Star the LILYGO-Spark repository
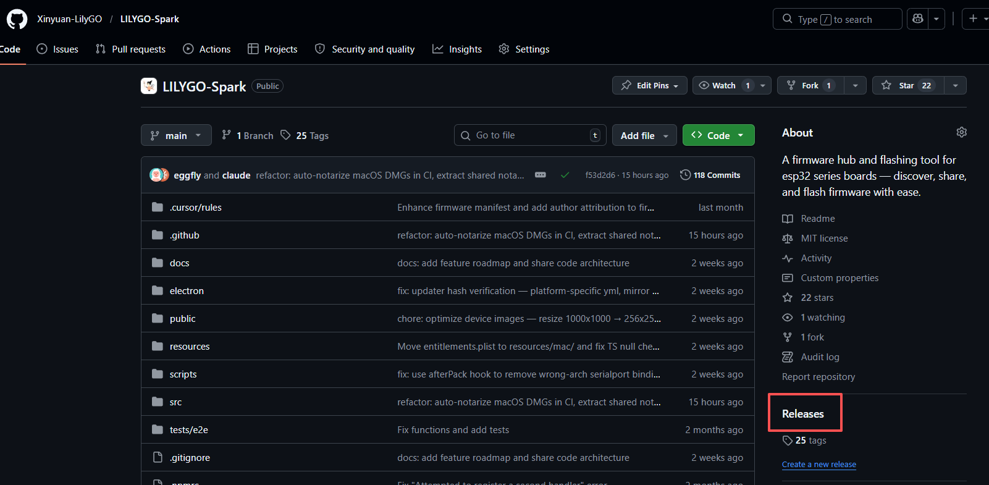989x485 pixels. click(908, 85)
